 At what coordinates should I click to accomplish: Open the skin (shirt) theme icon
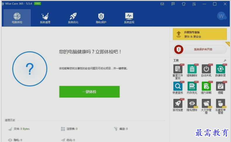pos(184,4)
